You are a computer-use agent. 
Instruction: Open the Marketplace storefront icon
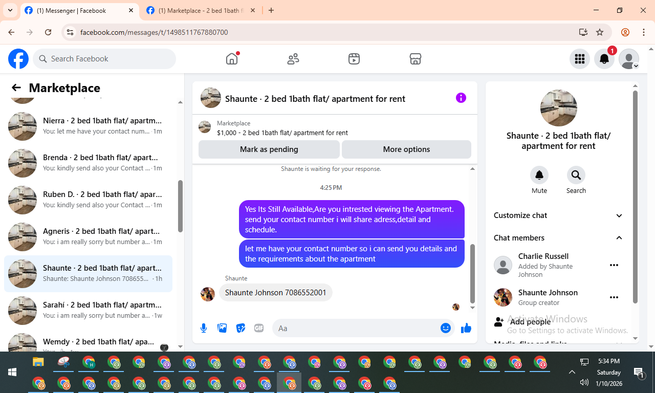pyautogui.click(x=416, y=59)
